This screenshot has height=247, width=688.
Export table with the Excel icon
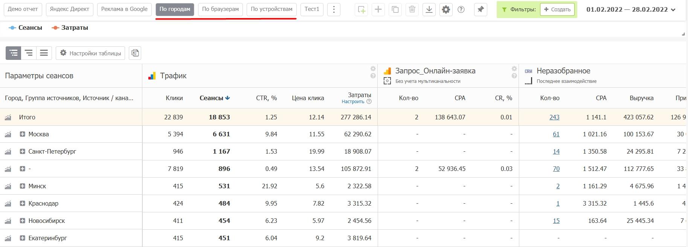[135, 53]
